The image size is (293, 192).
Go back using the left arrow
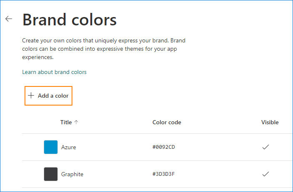click(9, 19)
